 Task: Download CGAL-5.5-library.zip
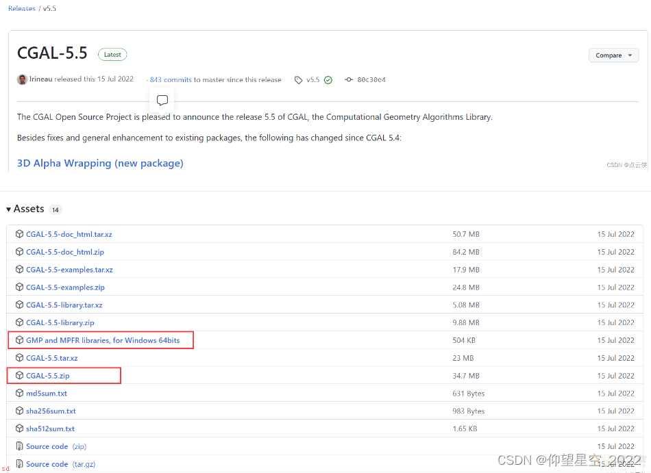60,322
